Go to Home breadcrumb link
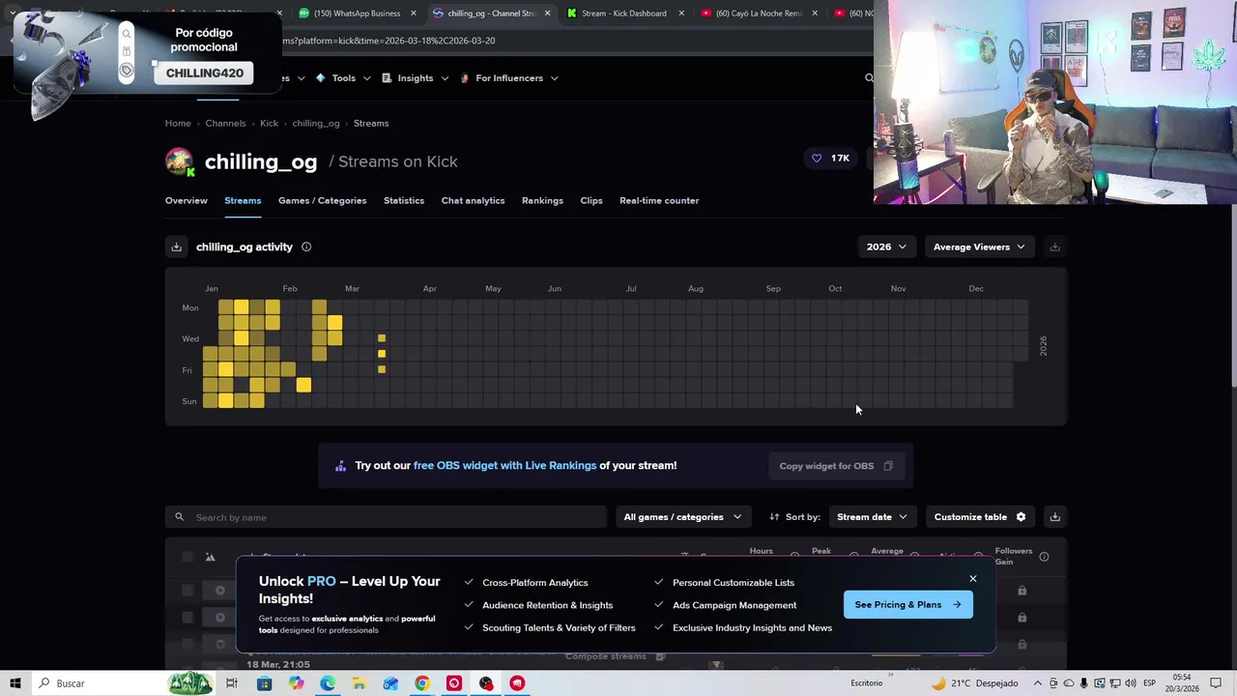Image resolution: width=1237 pixels, height=696 pixels. pos(178,124)
